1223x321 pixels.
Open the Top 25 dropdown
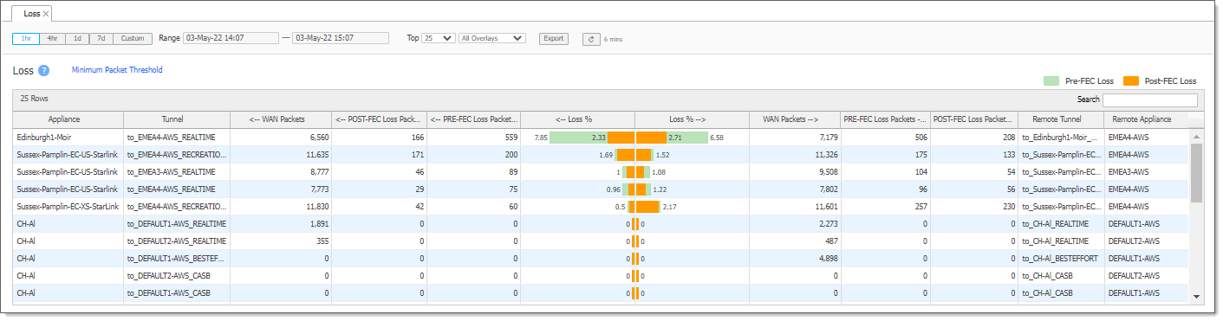438,38
